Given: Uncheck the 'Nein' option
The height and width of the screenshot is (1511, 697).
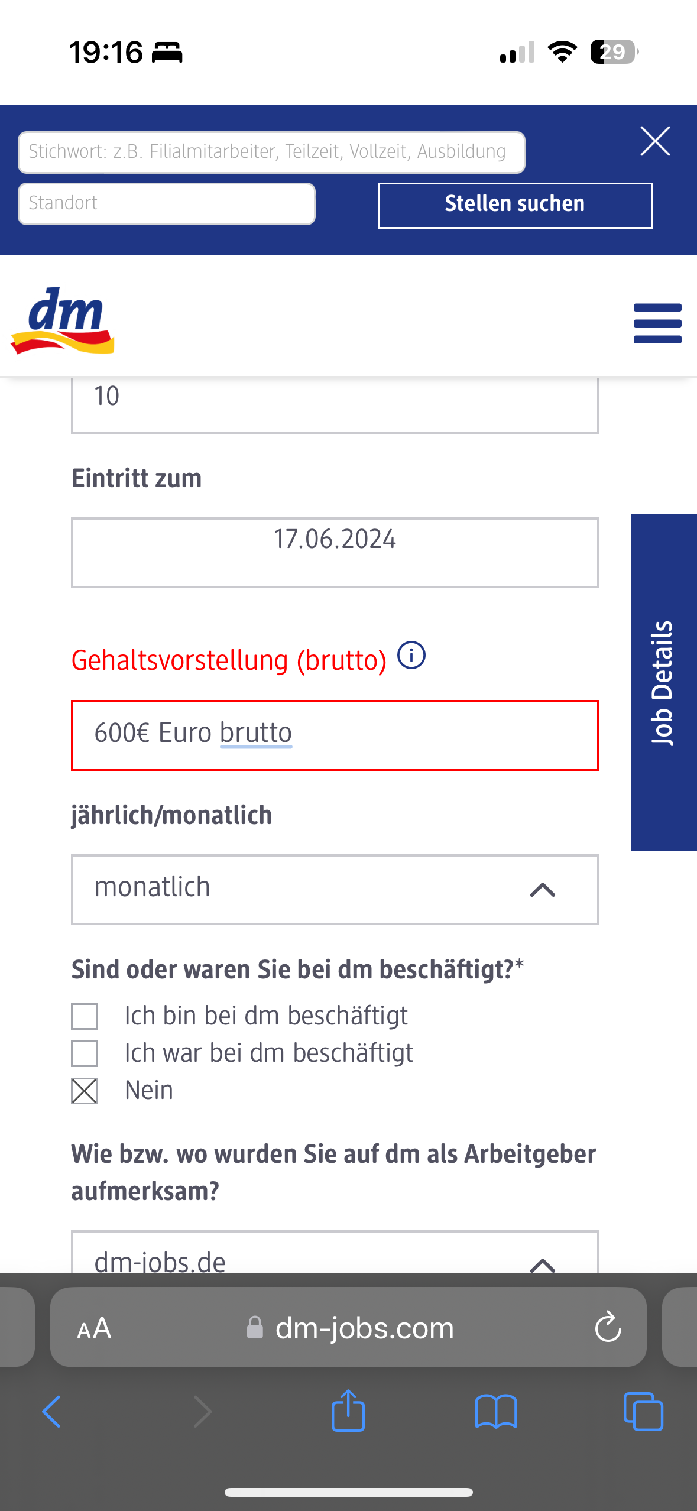Looking at the screenshot, I should pyautogui.click(x=83, y=1091).
